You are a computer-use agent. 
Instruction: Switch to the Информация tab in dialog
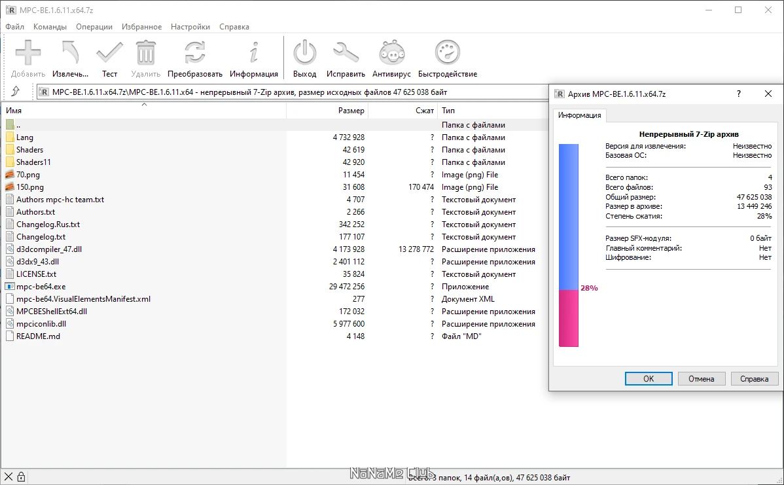tap(579, 115)
